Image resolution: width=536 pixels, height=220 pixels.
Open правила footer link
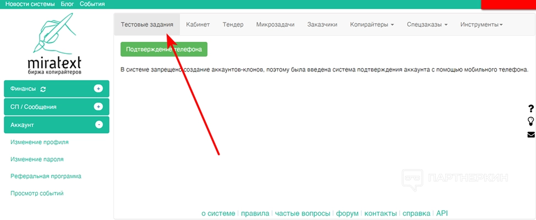(x=255, y=213)
